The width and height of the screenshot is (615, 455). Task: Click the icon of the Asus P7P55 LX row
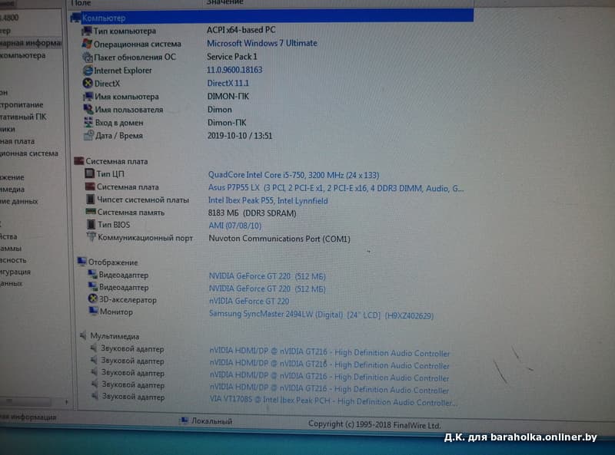90,186
